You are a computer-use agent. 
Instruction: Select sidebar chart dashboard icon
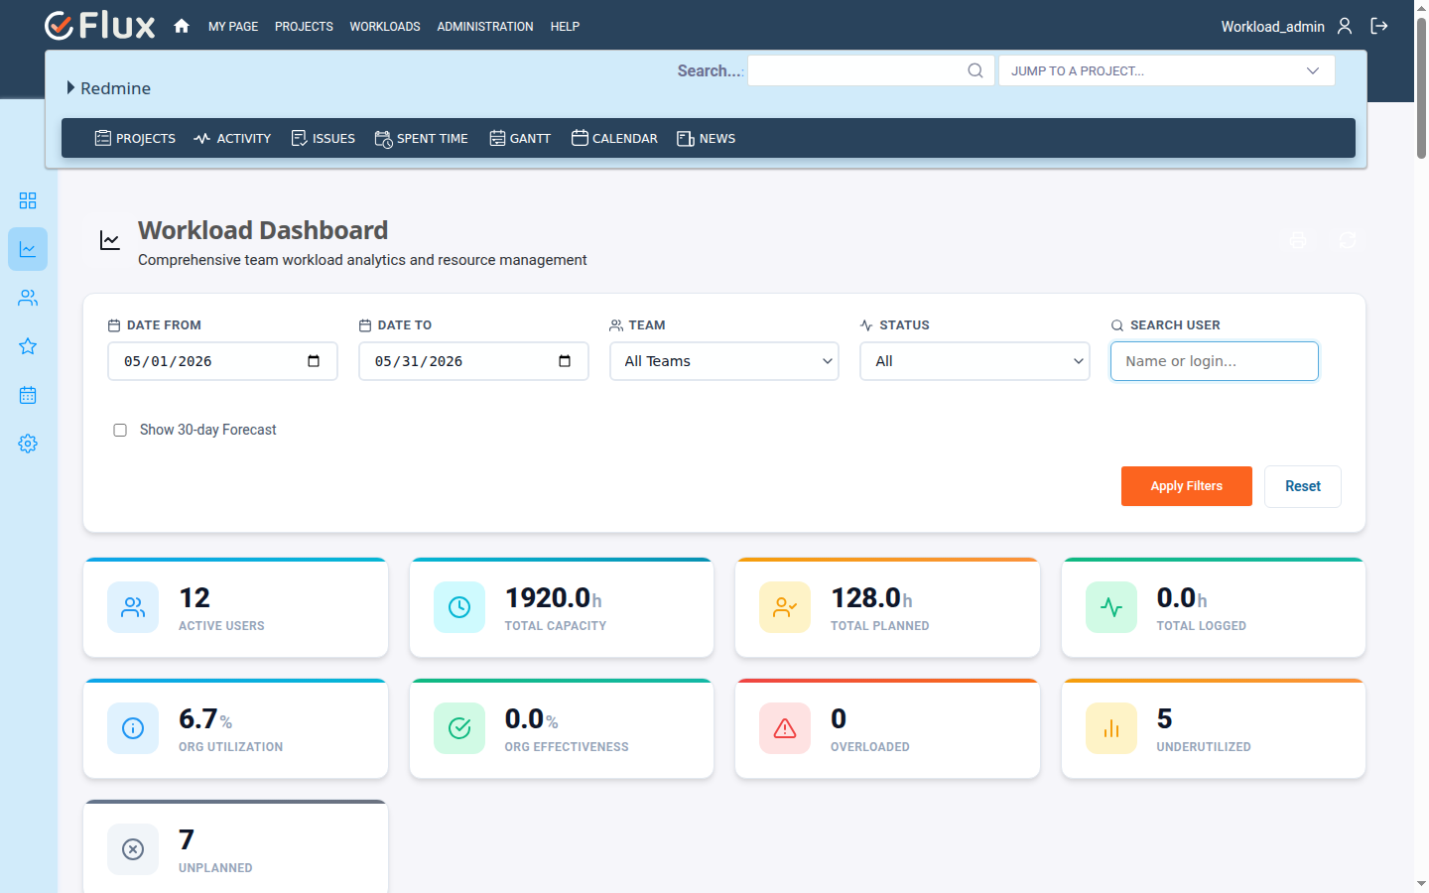pyautogui.click(x=28, y=249)
